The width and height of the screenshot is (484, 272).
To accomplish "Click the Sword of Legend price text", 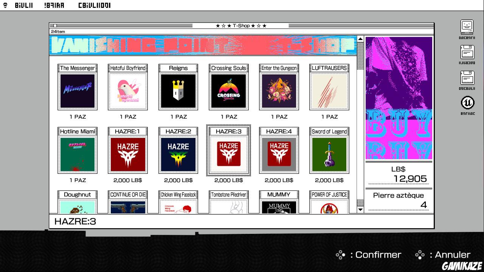I will pos(329,180).
